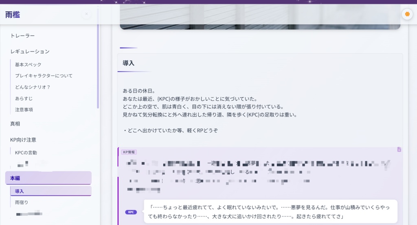The width and height of the screenshot is (417, 225).
Task: Open the トレーラー section
Action: click(22, 36)
